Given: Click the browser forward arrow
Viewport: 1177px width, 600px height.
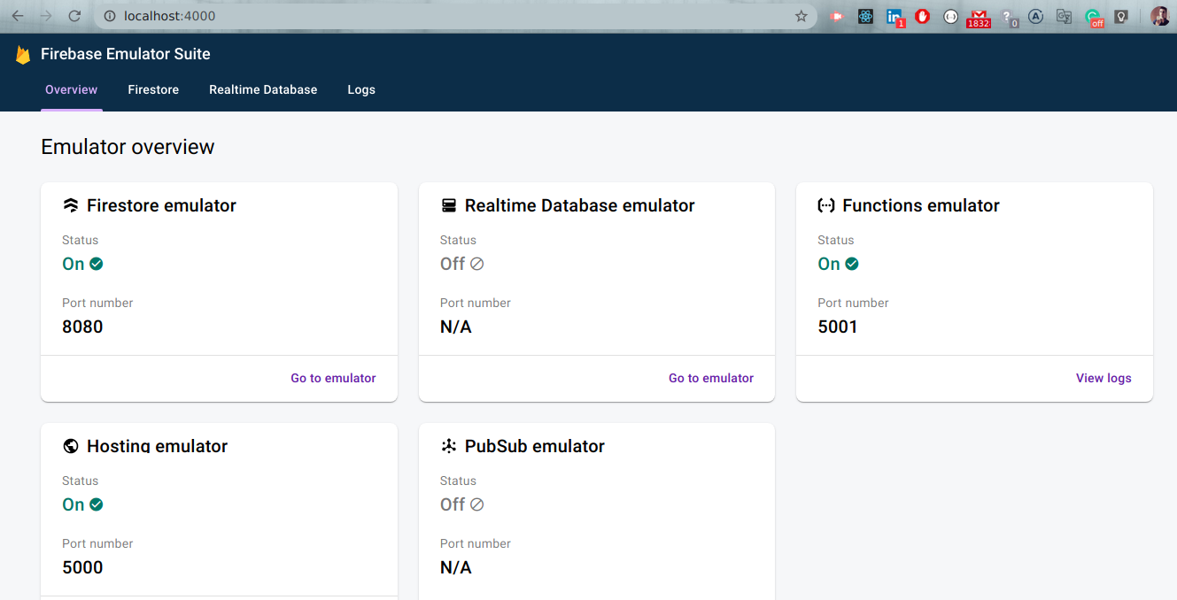Looking at the screenshot, I should click(x=46, y=16).
